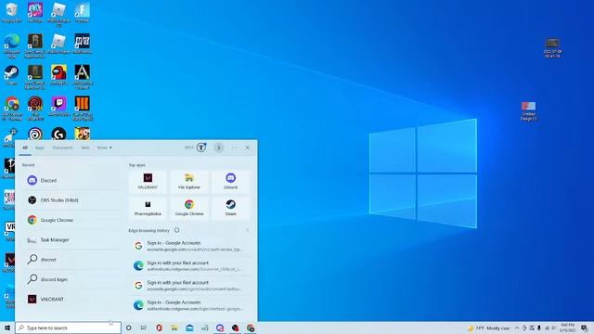
Task: Open the File Explorer tile in Top apps
Action: point(189,182)
